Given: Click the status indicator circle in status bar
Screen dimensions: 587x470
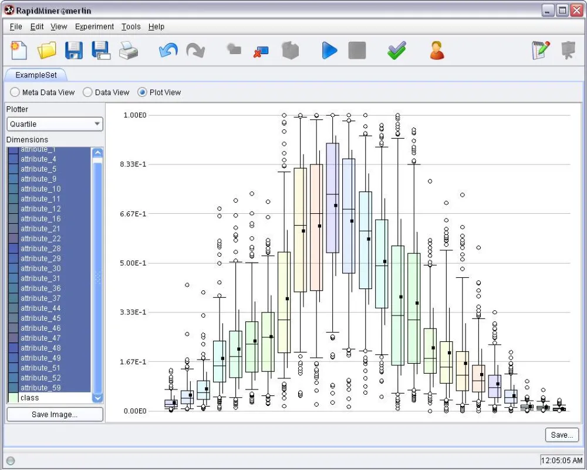Looking at the screenshot, I should [11, 461].
